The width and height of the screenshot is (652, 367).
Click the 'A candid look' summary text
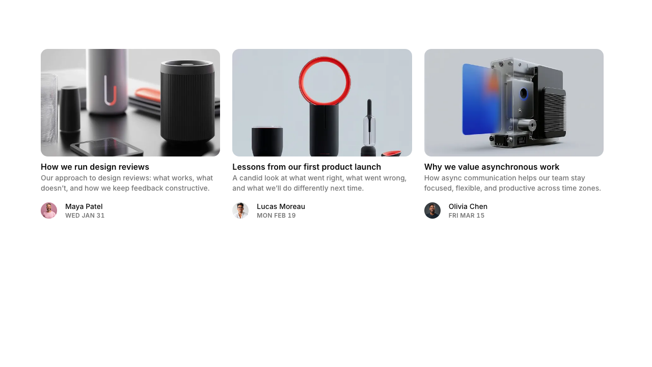coord(319,183)
